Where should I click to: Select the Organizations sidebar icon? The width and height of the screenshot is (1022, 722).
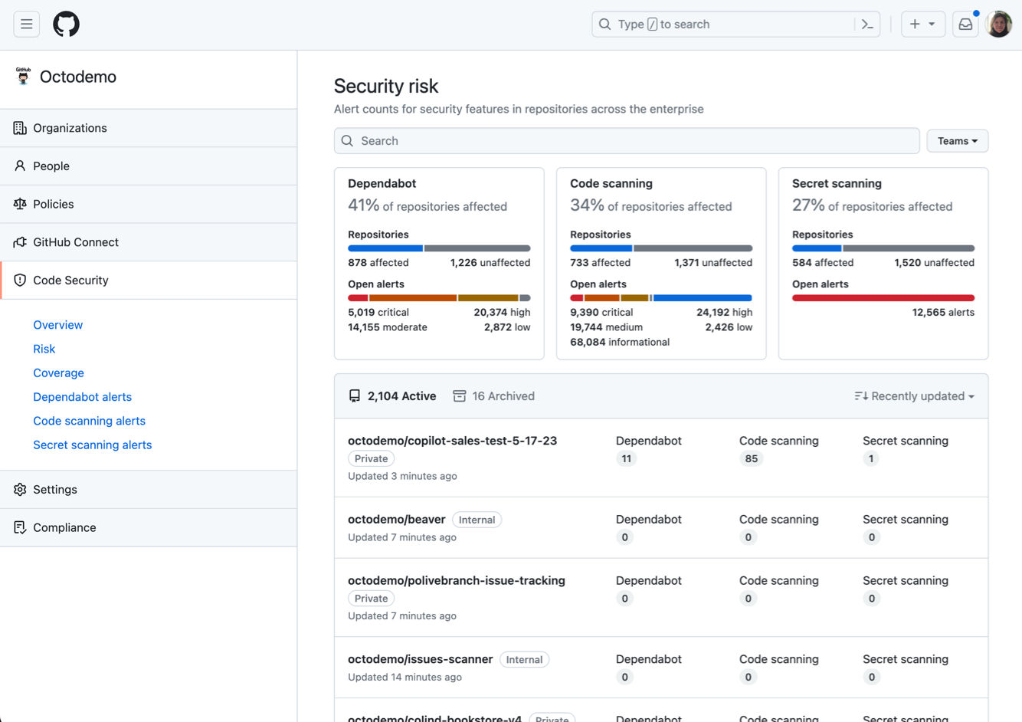pyautogui.click(x=19, y=127)
